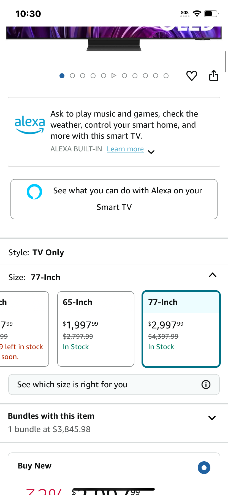Select the Buy New radio button
This screenshot has height=495, width=228.
pos(204,468)
